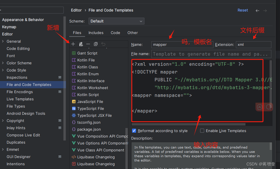Click the Vue Class API Component icon

pos(74,150)
